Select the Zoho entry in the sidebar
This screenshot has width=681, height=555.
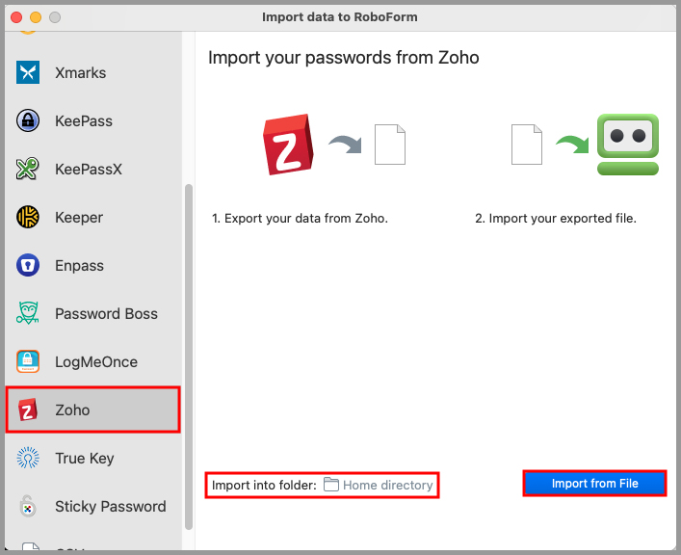tap(92, 410)
